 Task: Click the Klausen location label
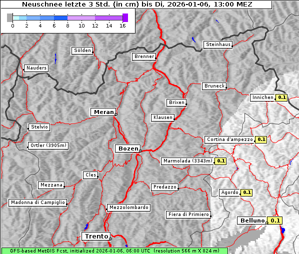[x=163, y=117]
